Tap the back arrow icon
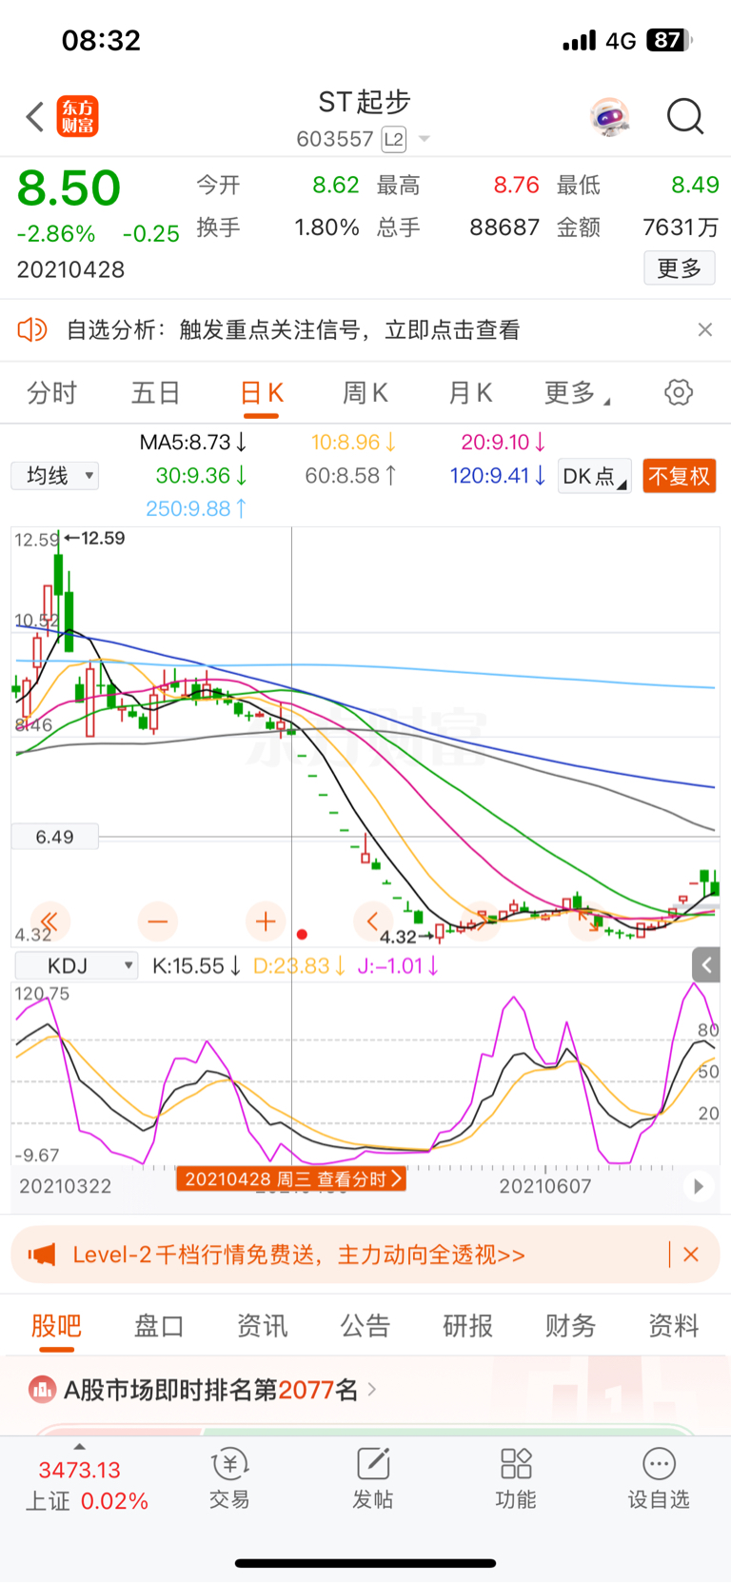Screen dimensions: 731x1583 (35, 117)
